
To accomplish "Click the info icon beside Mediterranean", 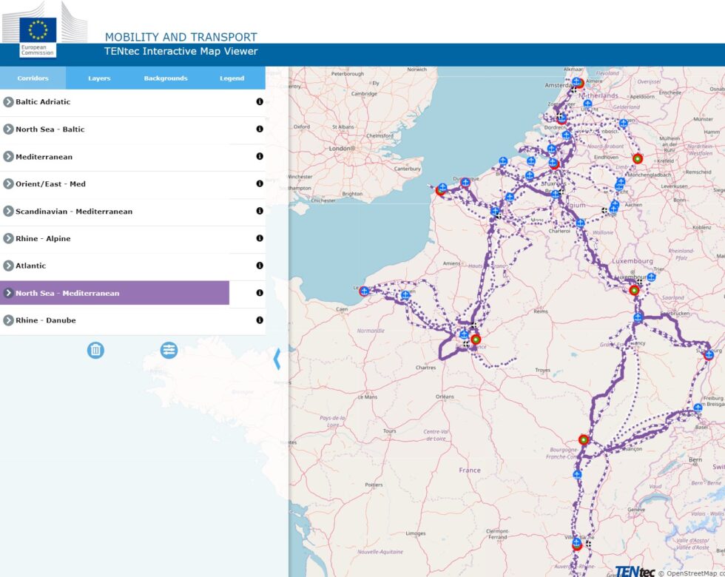I will pos(259,157).
